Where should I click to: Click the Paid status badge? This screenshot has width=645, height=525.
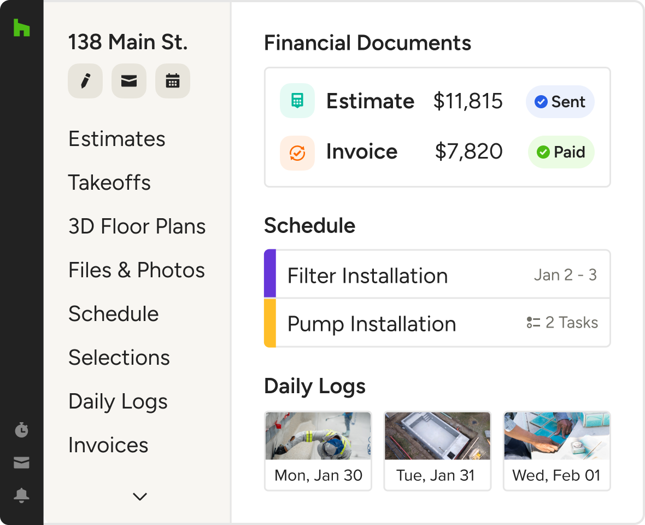[x=561, y=152]
